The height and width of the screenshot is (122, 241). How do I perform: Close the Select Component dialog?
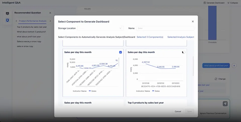[193, 22]
